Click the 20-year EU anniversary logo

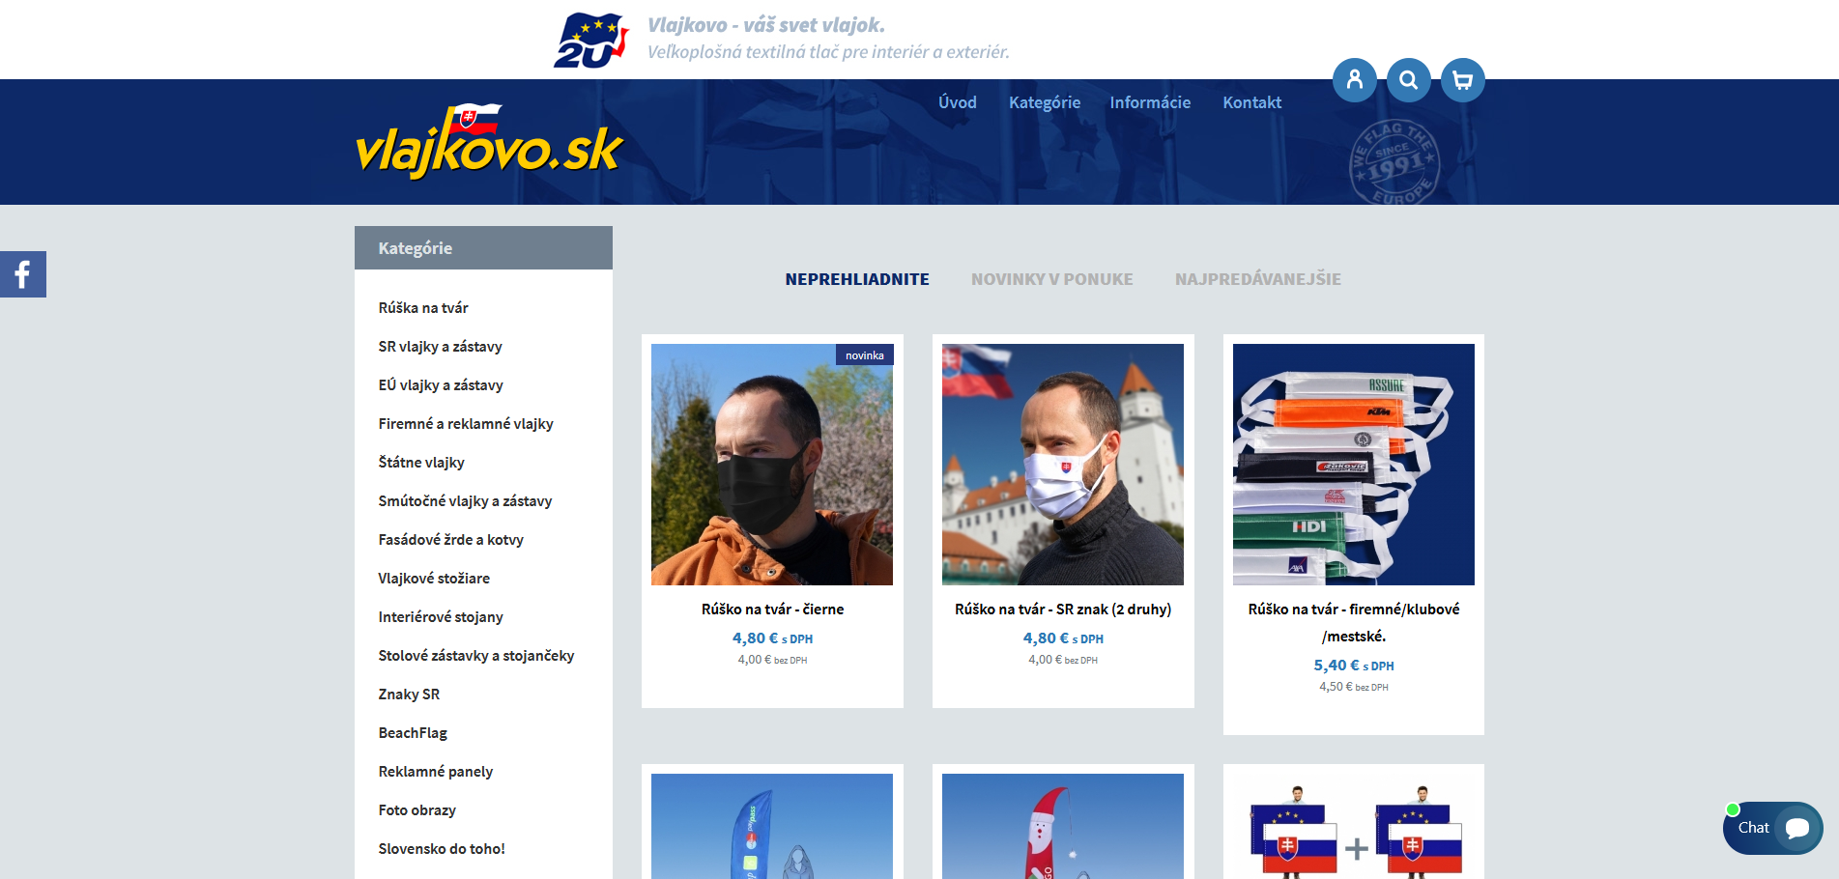(590, 40)
